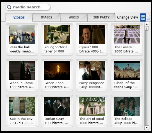Click 'Dorian Gray 1000bitrate' caption
Viewport: 152px width, 133px height.
point(56,121)
